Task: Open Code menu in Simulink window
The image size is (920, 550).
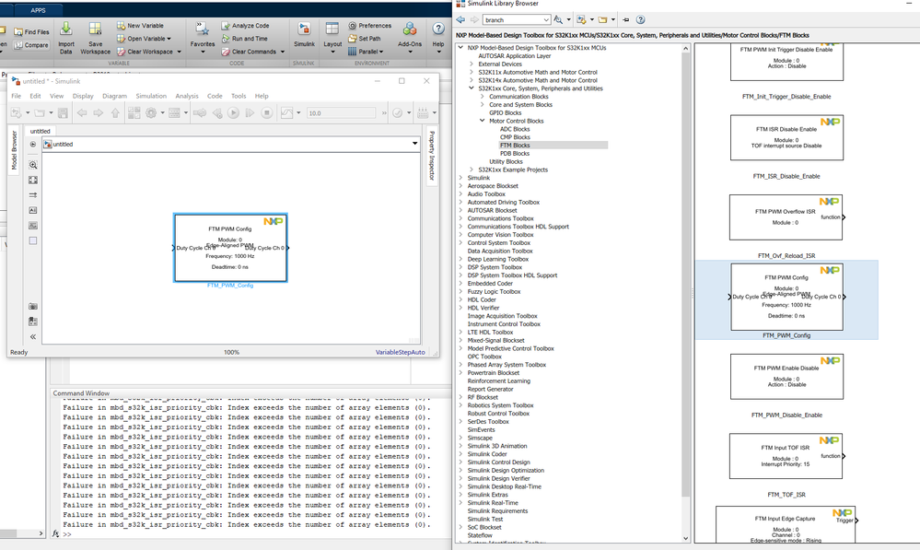Action: click(215, 96)
